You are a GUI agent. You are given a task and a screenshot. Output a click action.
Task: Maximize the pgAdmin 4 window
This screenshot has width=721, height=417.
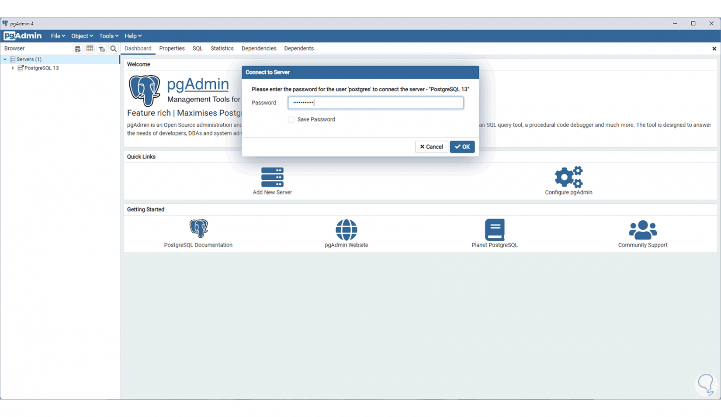[x=693, y=24]
